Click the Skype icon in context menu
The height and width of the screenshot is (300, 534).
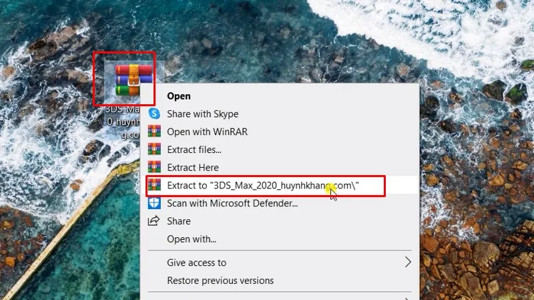click(154, 114)
